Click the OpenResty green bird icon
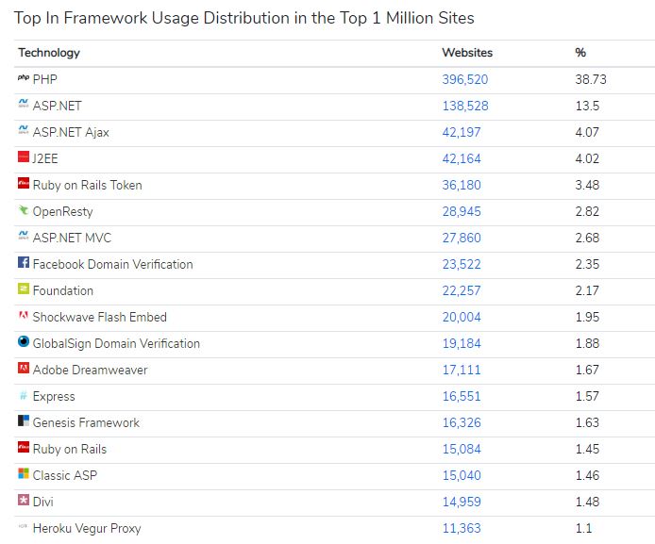The height and width of the screenshot is (544, 655). point(24,211)
